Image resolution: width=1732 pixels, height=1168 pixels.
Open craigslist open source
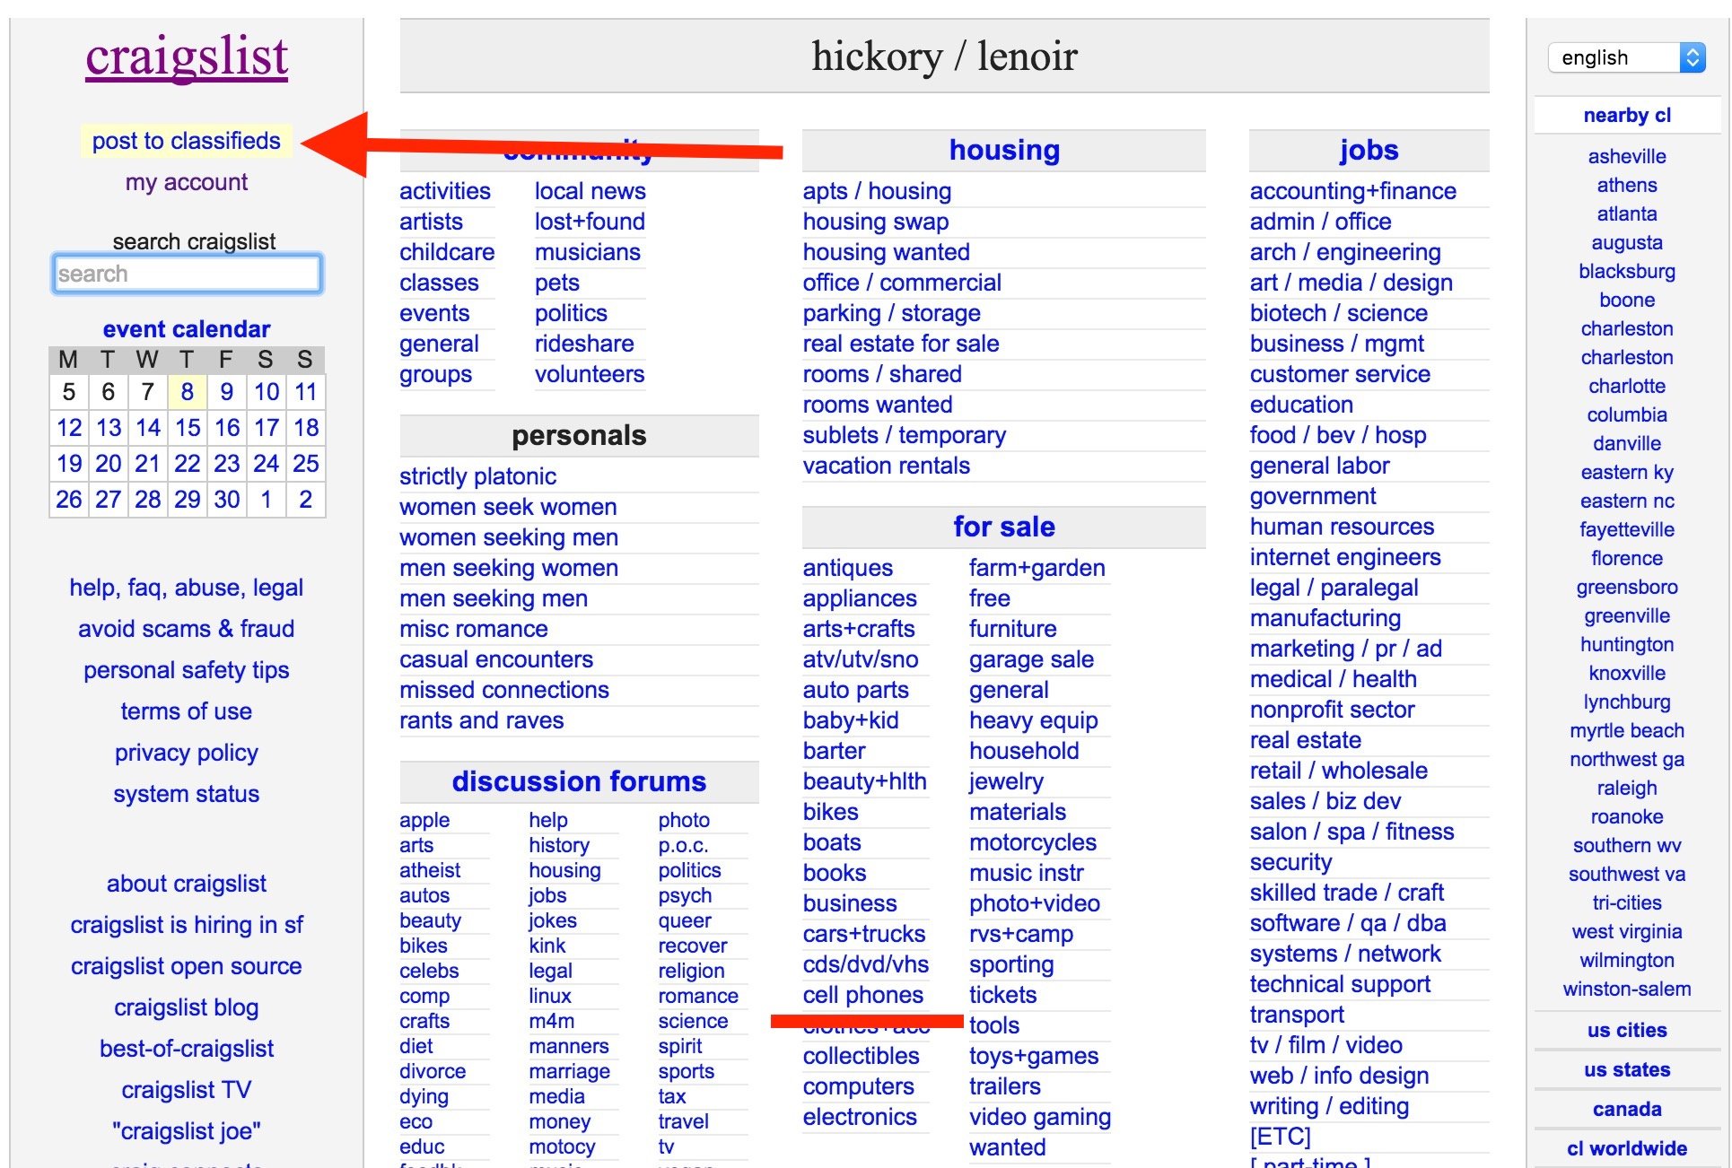click(187, 966)
